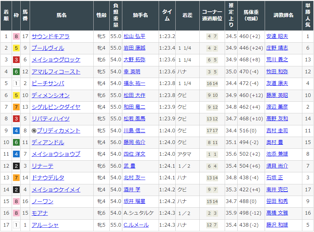Open jockey link 藤岡 佑介

click(134, 143)
